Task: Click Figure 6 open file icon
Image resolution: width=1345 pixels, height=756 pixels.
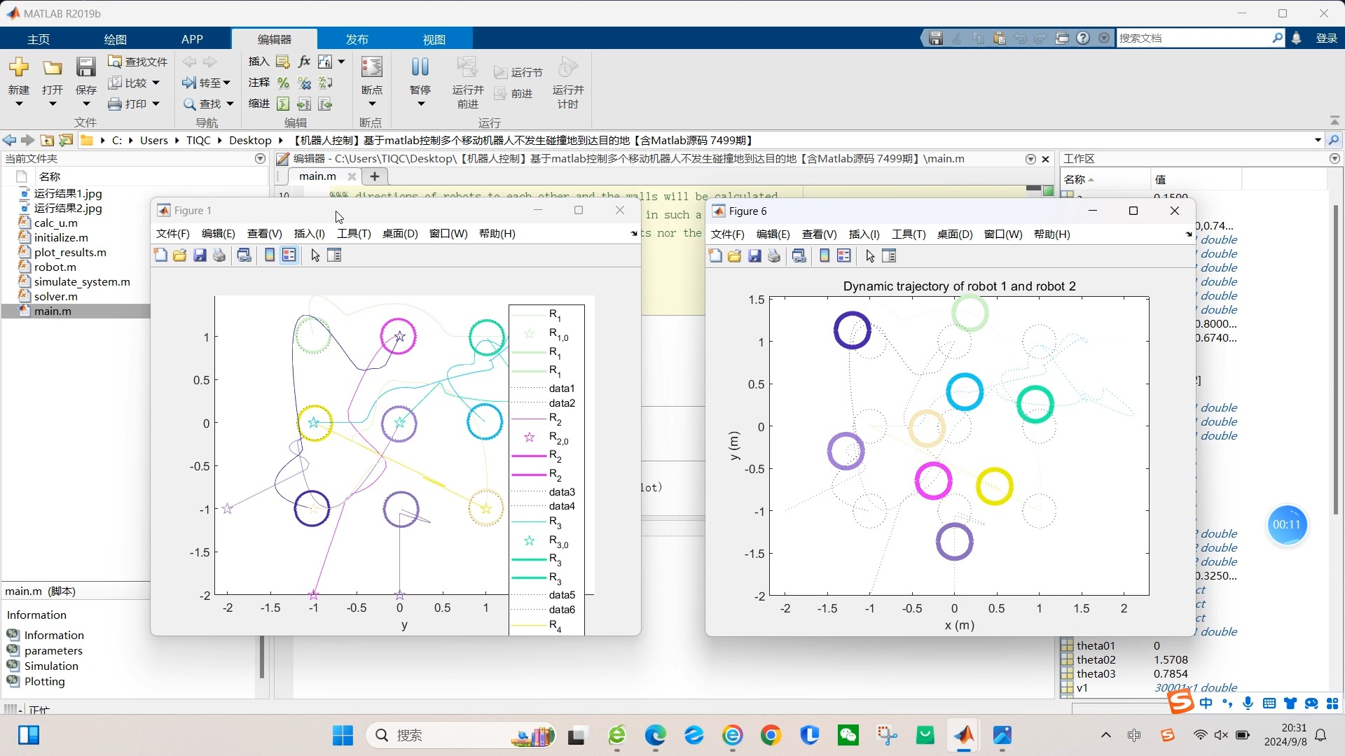Action: (734, 256)
